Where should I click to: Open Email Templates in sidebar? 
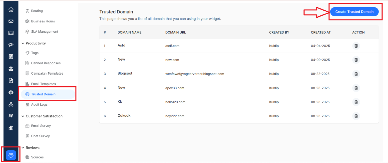coord(40,84)
